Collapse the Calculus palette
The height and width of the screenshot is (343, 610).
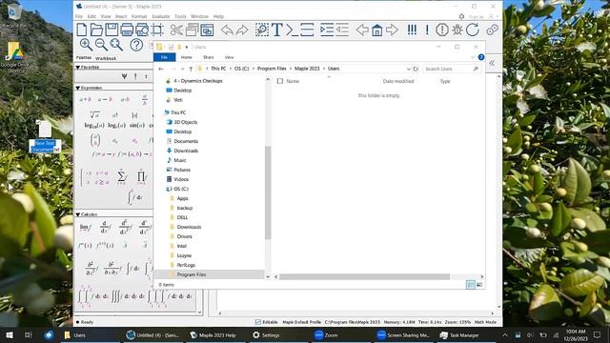point(78,214)
